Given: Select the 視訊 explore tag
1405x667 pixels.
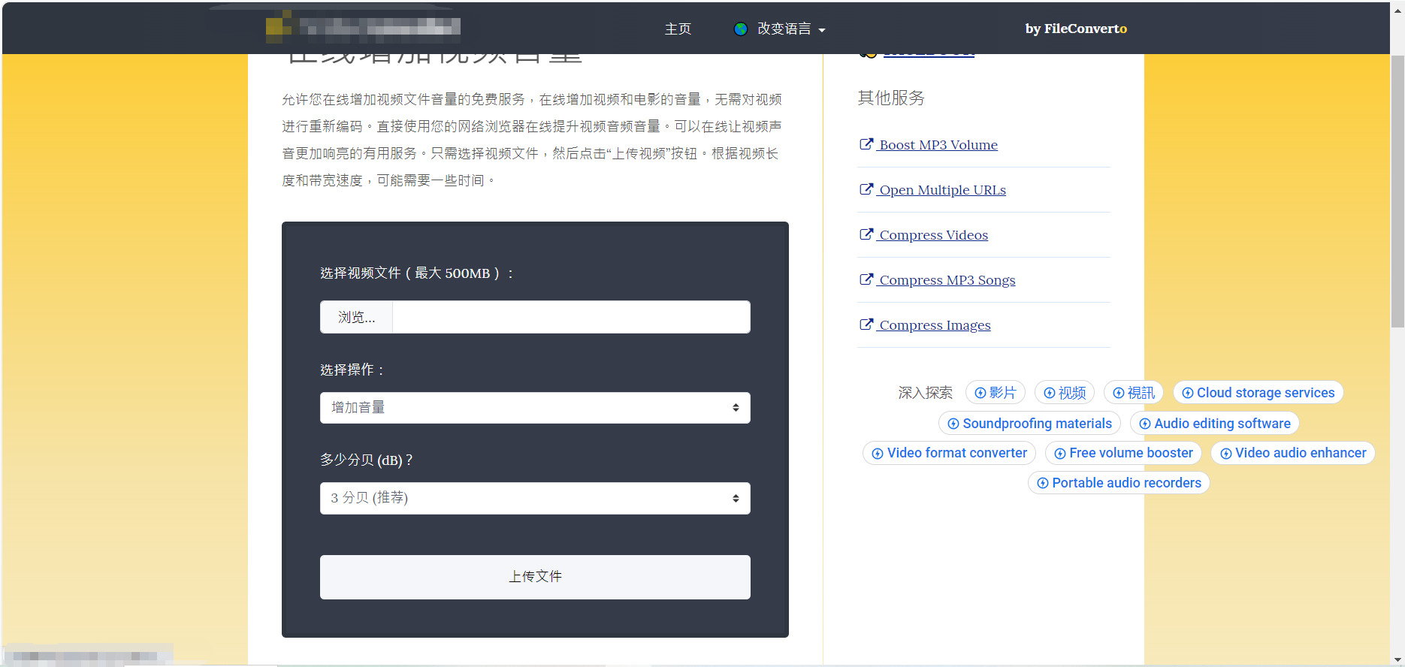Looking at the screenshot, I should (1134, 393).
